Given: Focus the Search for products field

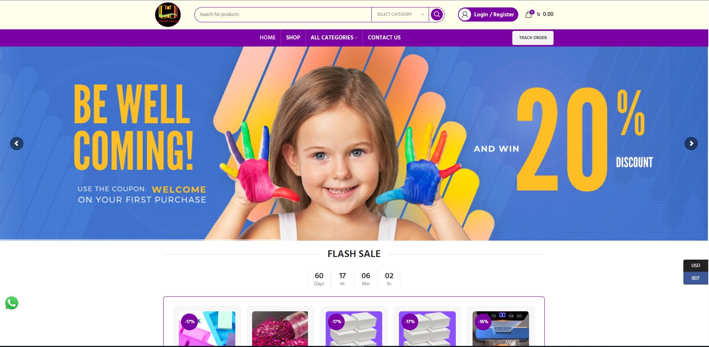Looking at the screenshot, I should [283, 15].
